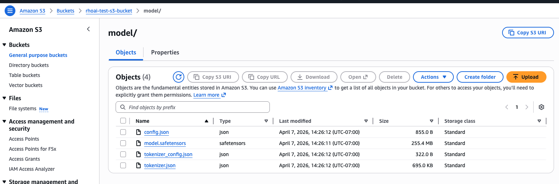Click the 255.4 MB size cell
Viewport: 559px width, 184px height.
(422, 143)
